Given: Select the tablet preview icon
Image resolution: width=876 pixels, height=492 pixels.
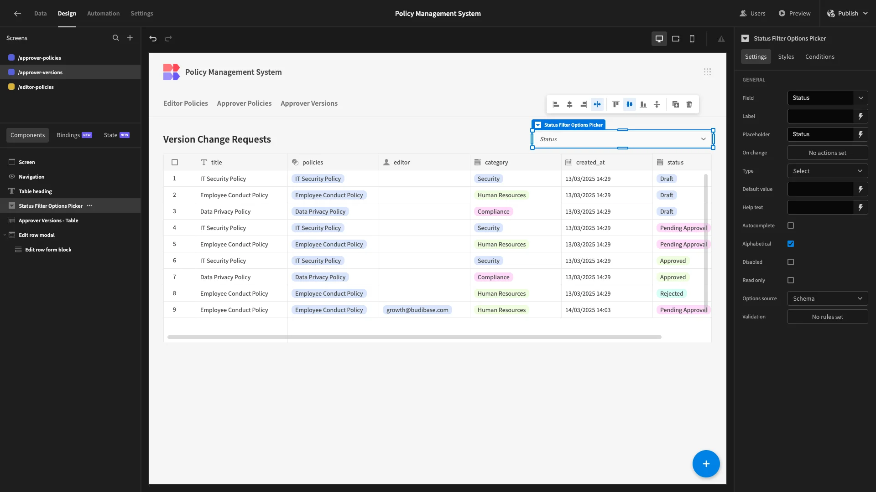Looking at the screenshot, I should click(x=676, y=39).
